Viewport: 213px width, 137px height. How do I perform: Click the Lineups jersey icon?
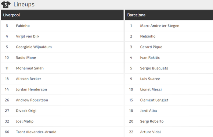[x=6, y=4]
